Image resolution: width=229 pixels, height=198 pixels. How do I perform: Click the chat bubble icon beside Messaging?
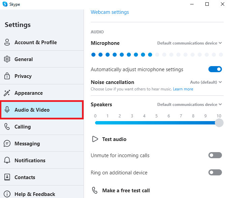click(x=7, y=144)
